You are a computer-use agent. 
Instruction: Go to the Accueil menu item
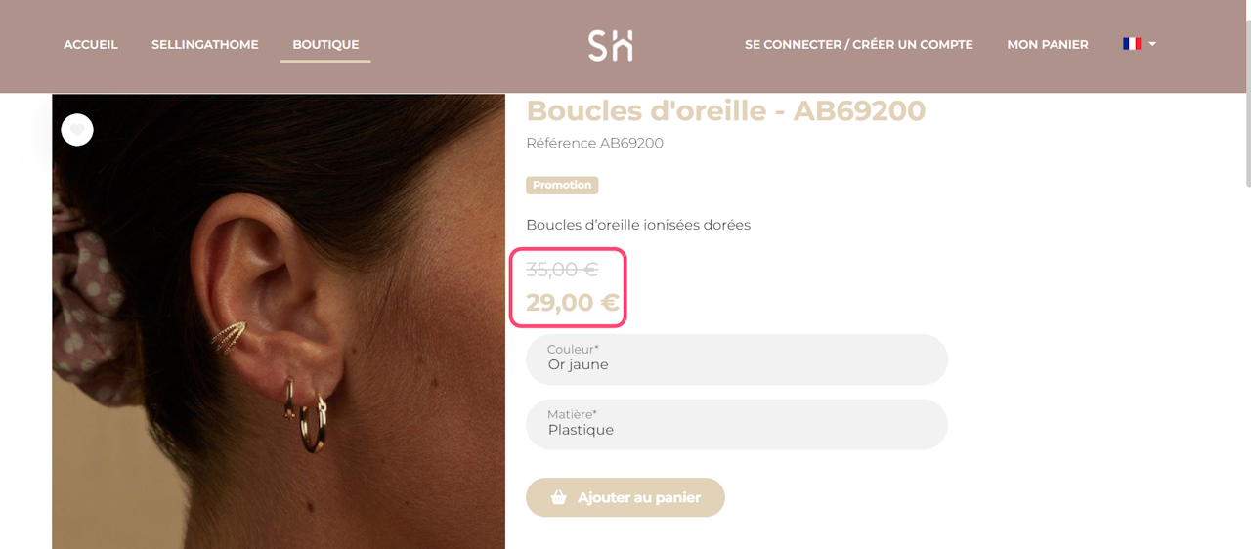click(91, 44)
